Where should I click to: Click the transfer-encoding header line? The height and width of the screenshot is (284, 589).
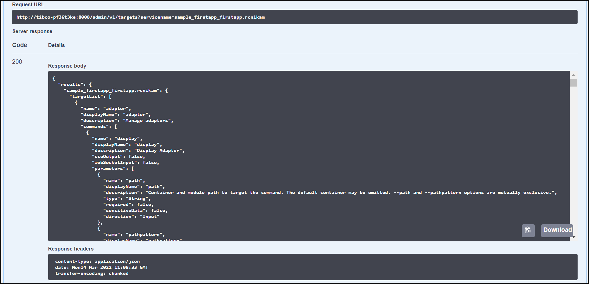tap(92, 273)
